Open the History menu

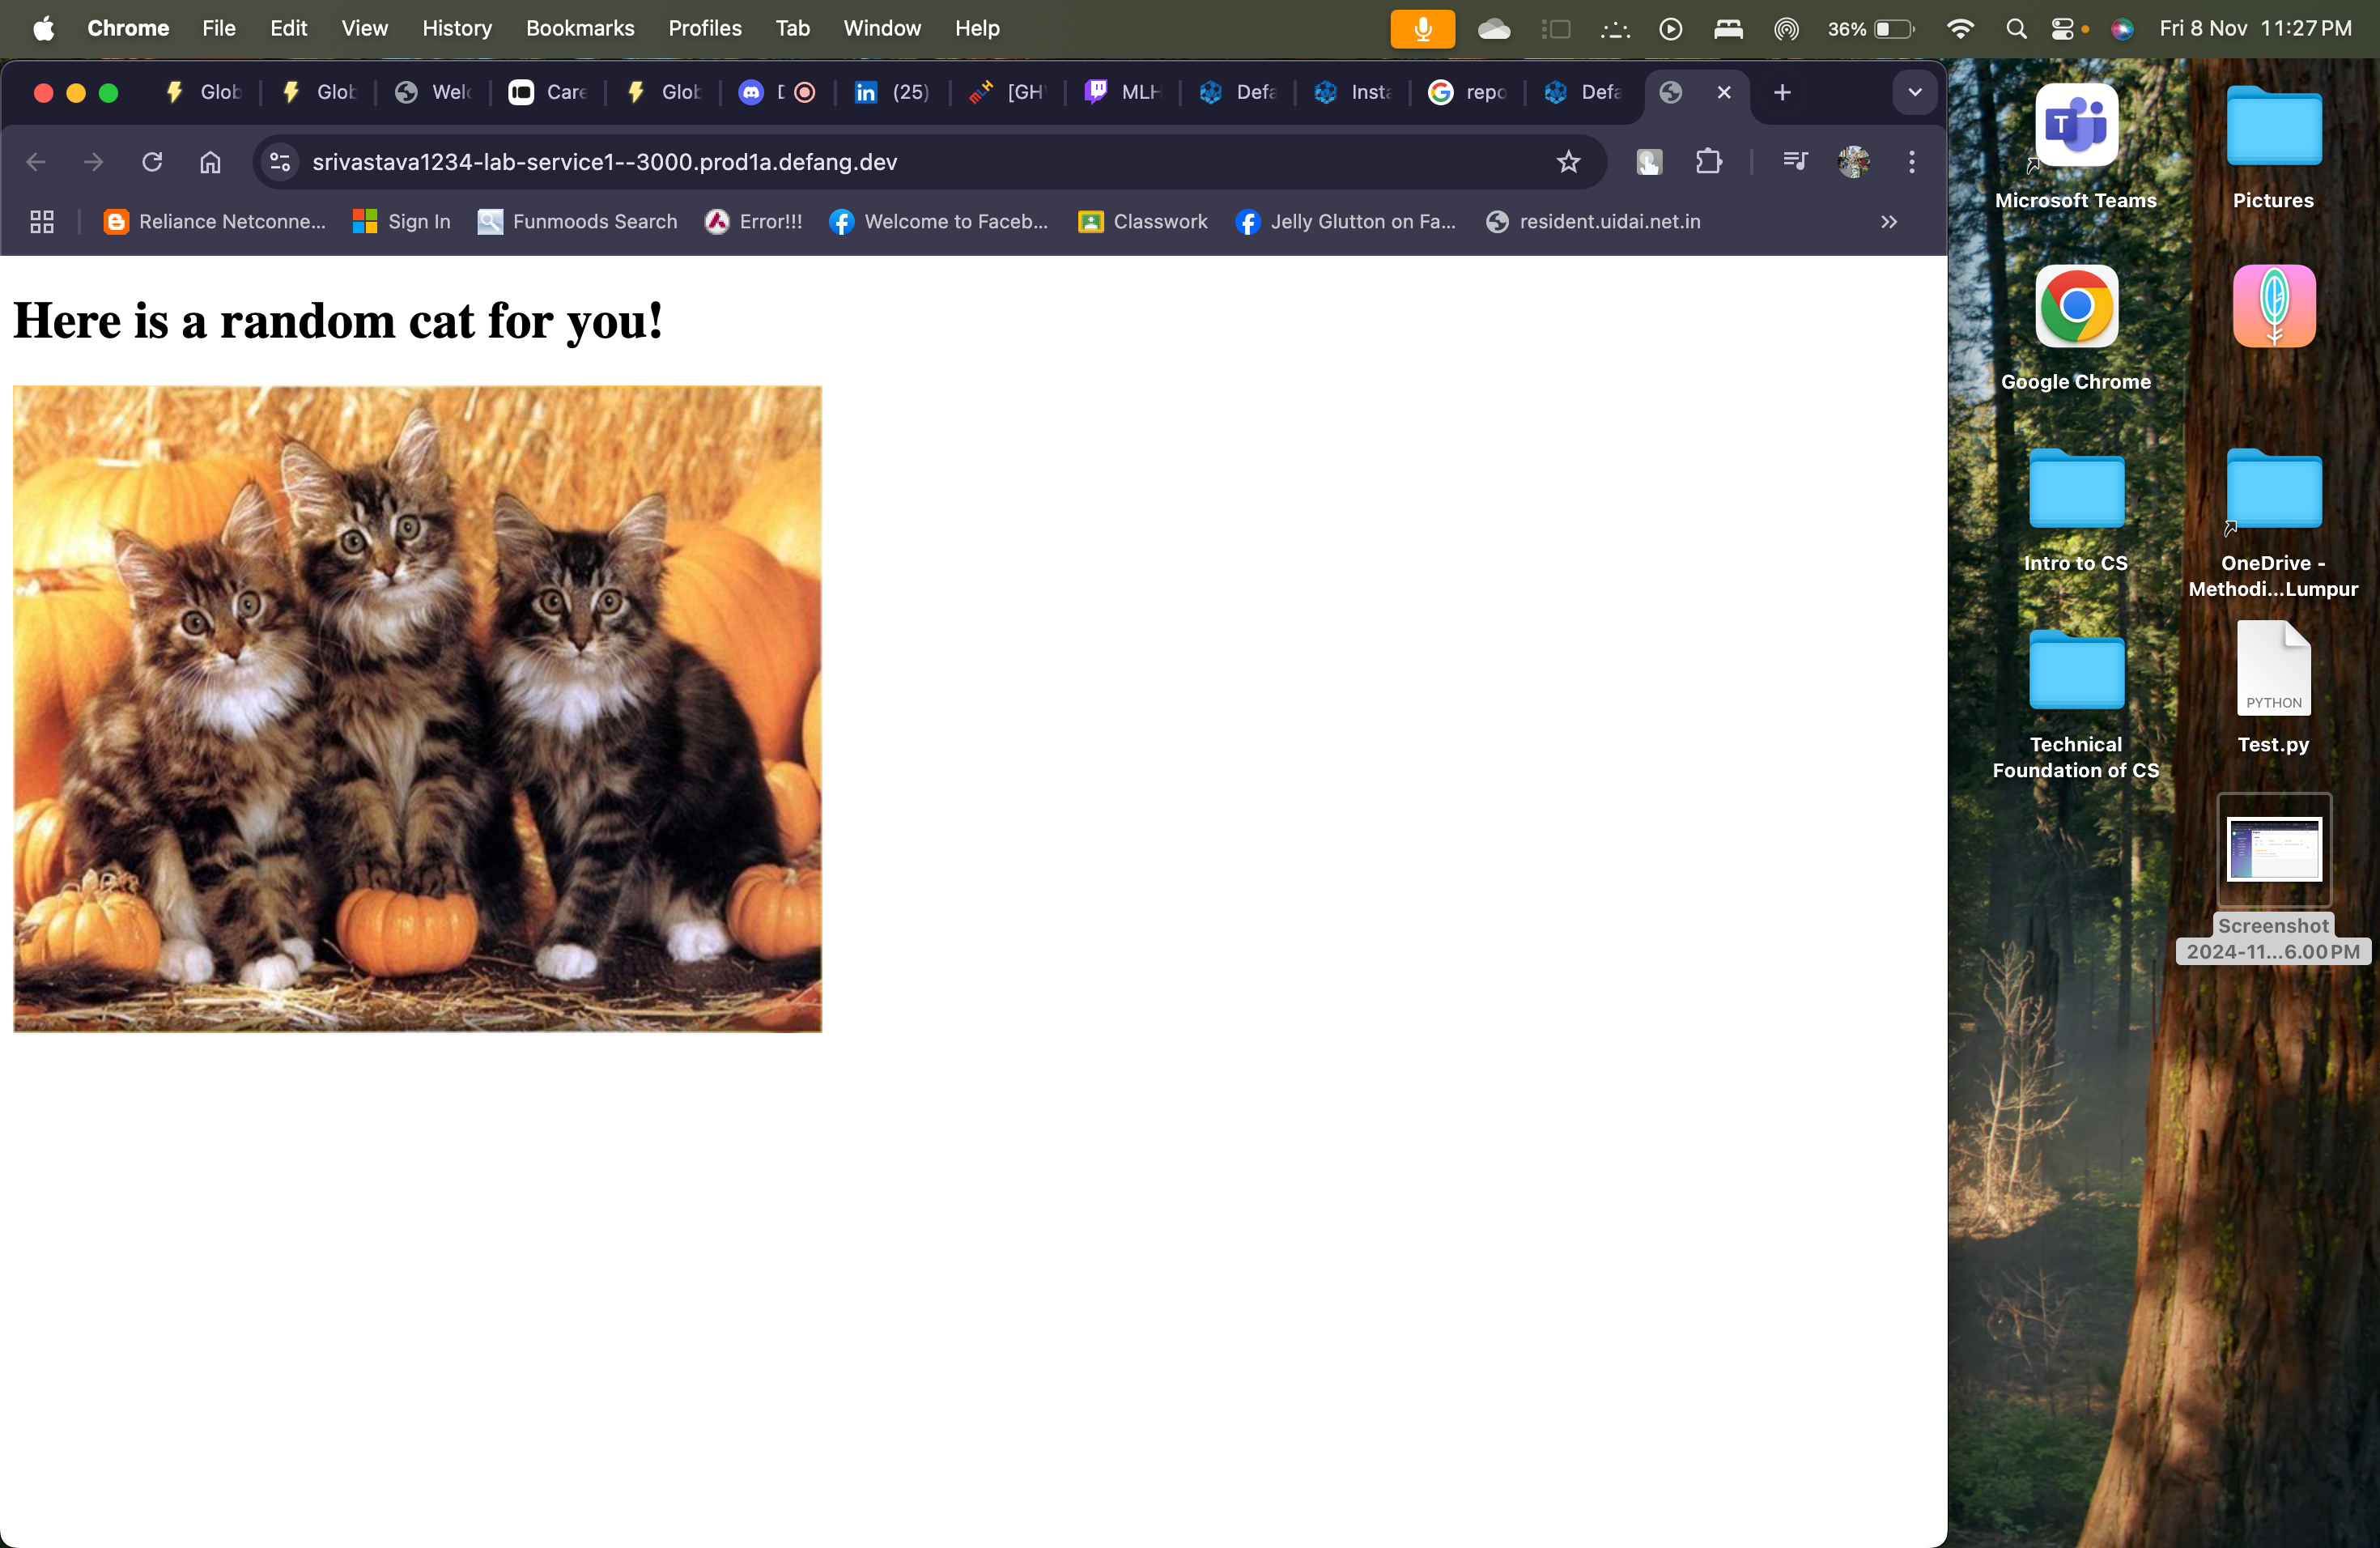pos(456,29)
